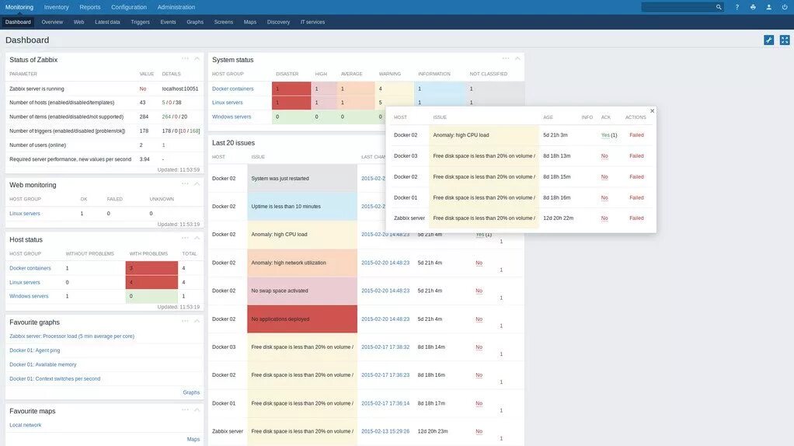Open the Inventory main menu
794x446 pixels.
[56, 7]
